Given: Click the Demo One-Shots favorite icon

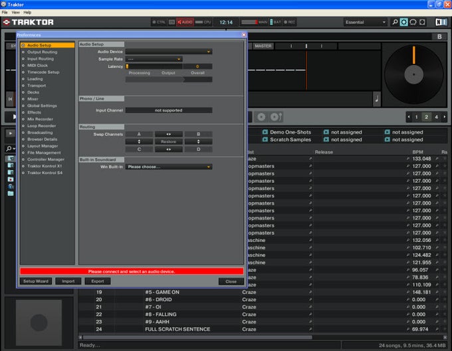Looking at the screenshot, I should pos(265,132).
